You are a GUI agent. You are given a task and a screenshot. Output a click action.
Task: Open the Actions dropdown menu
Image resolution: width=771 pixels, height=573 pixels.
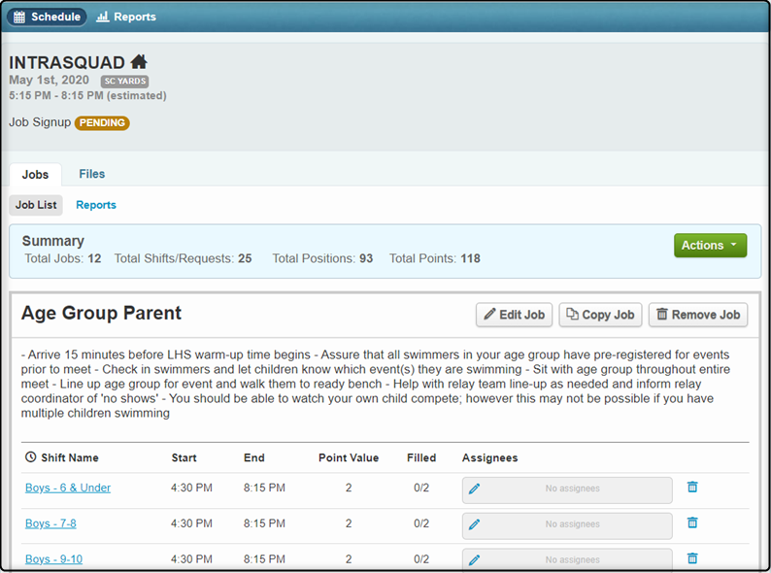pos(710,245)
